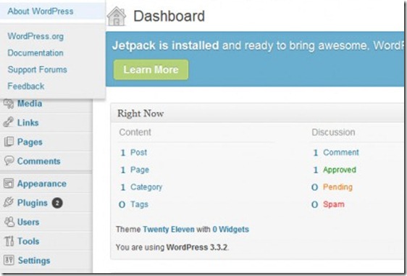The image size is (407, 276).
Task: Open the Comment discussion link
Action: (341, 152)
